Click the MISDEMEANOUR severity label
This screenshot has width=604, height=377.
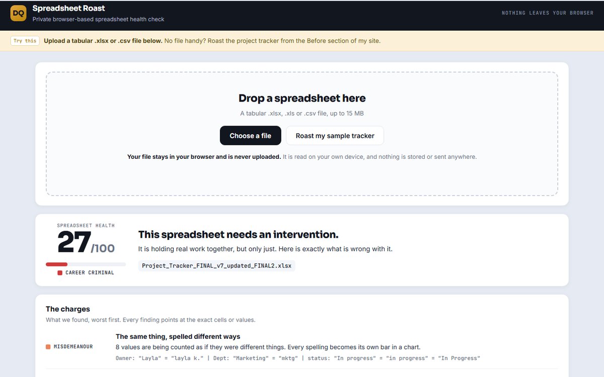(73, 347)
